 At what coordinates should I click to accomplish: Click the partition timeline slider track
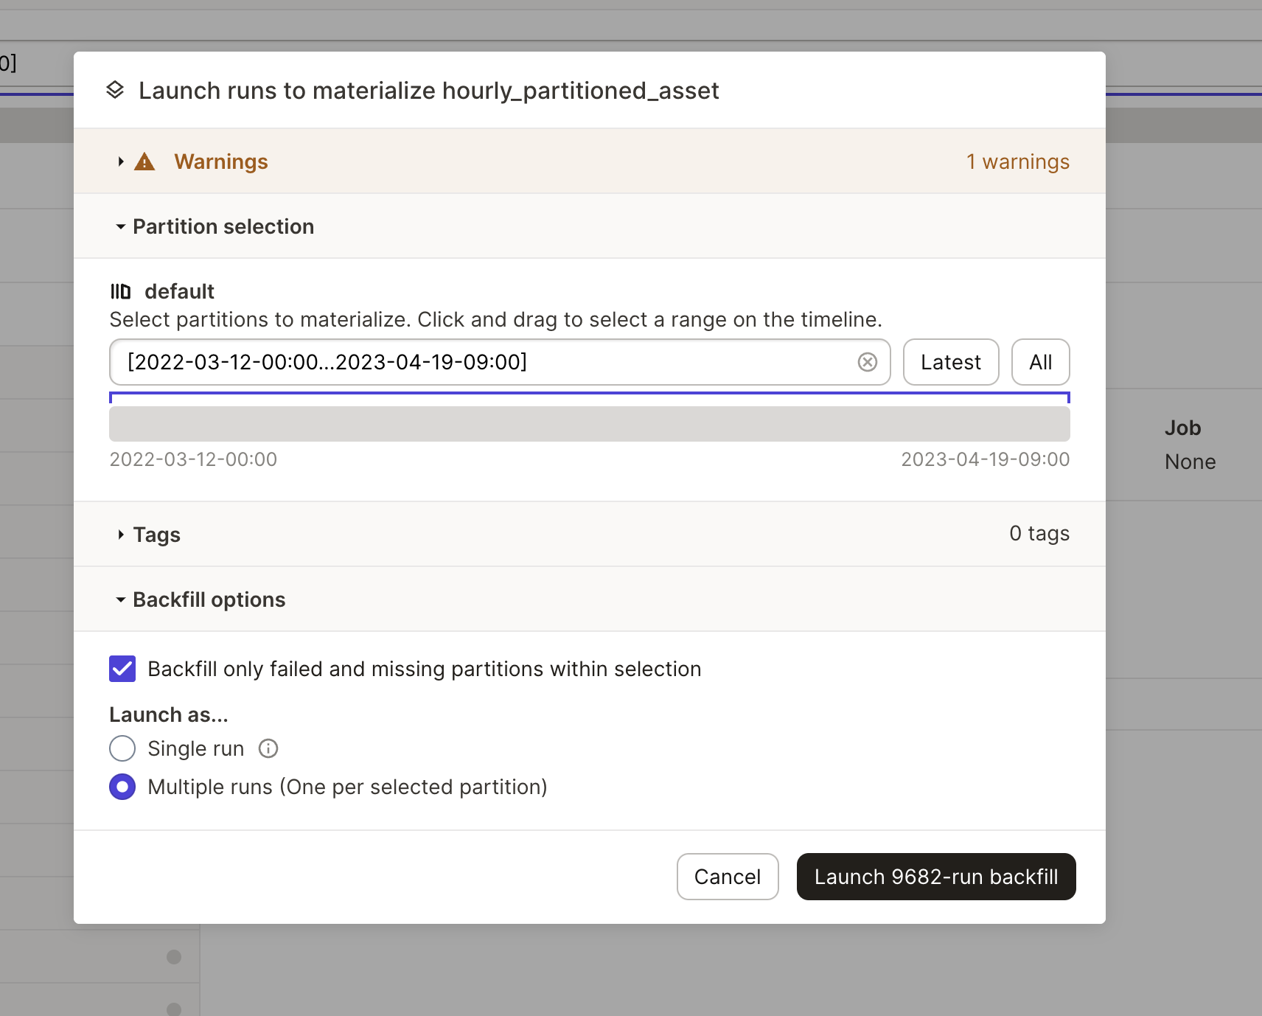590,424
